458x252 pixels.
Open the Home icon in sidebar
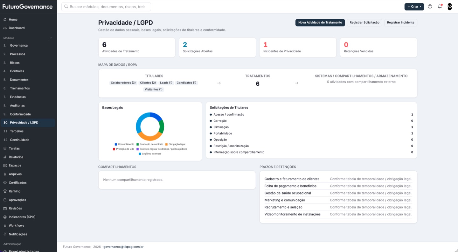[x=5, y=20]
